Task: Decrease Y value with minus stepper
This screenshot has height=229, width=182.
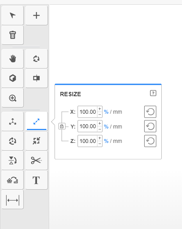Action: coord(100,129)
